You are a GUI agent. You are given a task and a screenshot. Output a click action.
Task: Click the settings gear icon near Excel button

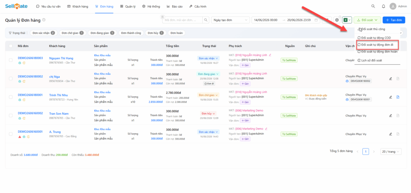click(337, 20)
